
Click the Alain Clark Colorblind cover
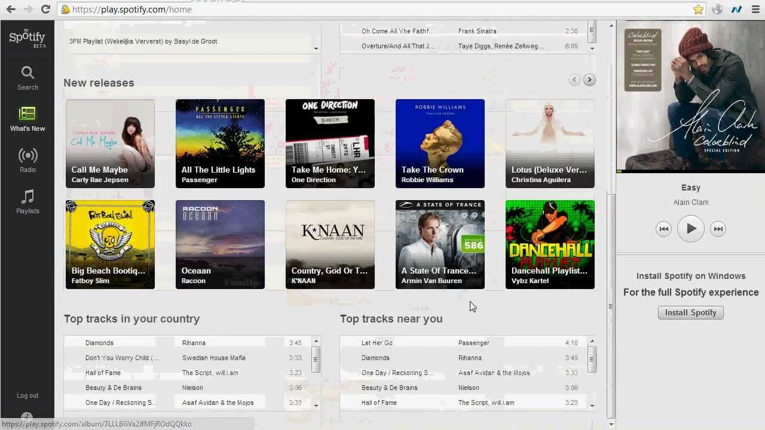point(690,96)
